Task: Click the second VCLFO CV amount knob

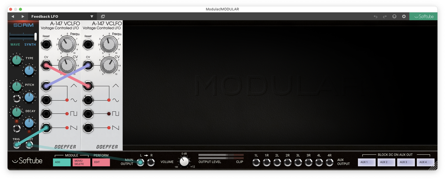Action: click(x=109, y=65)
